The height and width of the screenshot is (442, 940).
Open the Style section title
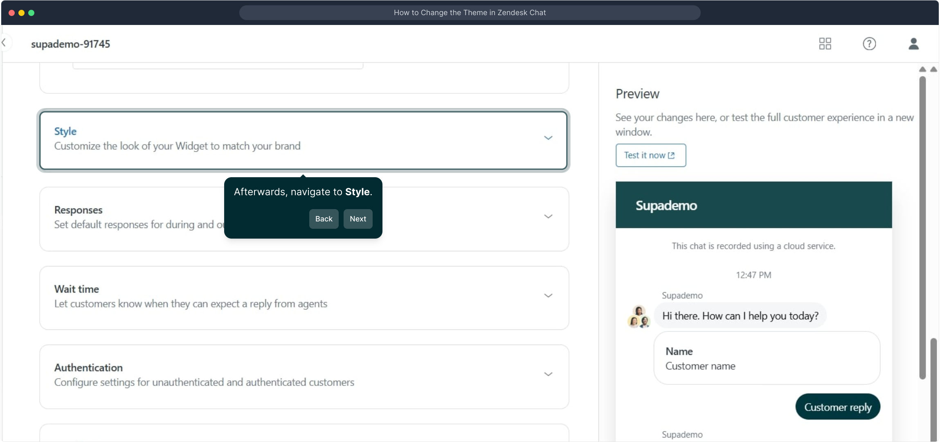(x=65, y=131)
